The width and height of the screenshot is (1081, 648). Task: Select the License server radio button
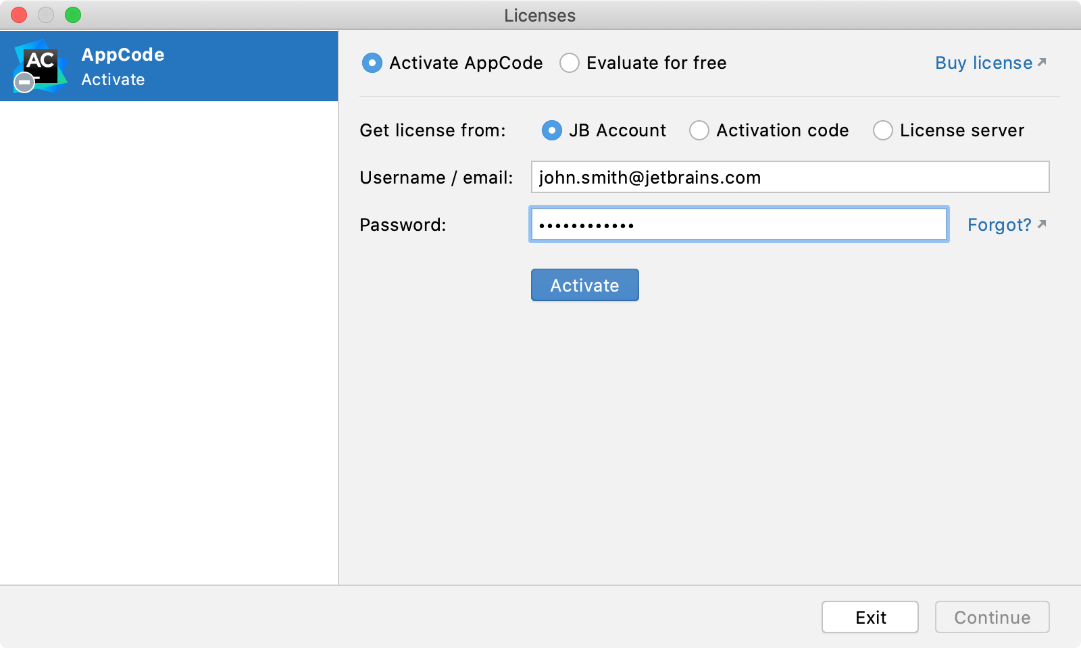[883, 130]
